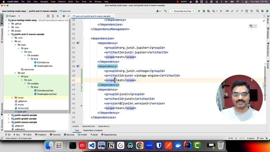Open the Services tool window
This screenshot has width=270, height=152.
(69, 135)
